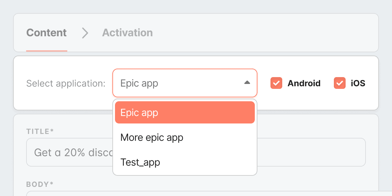This screenshot has width=392, height=196.
Task: Click the checkmark icon inside the iOS checkbox
Action: pyautogui.click(x=339, y=83)
